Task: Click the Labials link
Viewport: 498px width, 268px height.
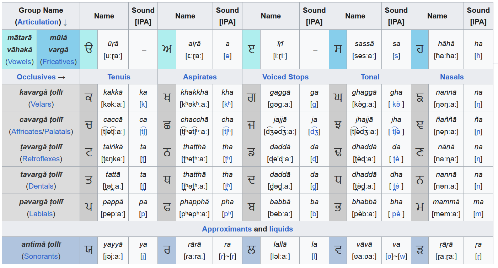Action: coord(41,214)
